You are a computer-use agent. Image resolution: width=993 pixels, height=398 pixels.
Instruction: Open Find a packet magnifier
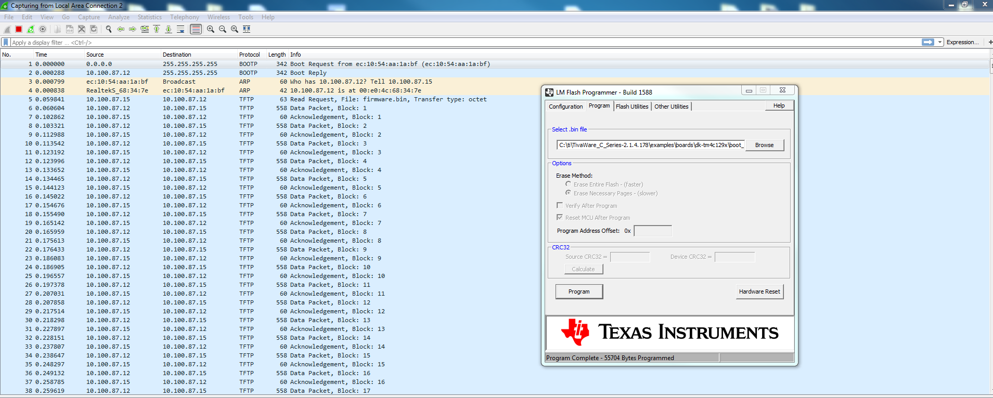coord(109,29)
